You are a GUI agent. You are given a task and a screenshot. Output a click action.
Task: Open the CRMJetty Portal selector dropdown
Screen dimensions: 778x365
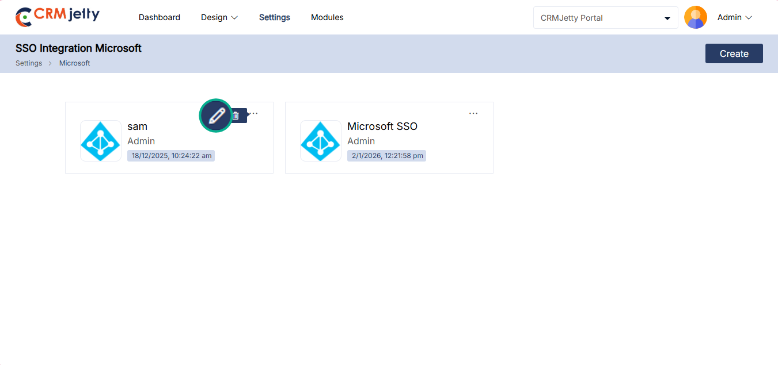[x=606, y=18]
